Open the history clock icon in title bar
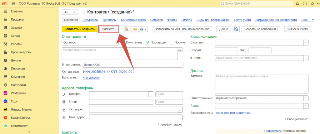 [x=305, y=3]
